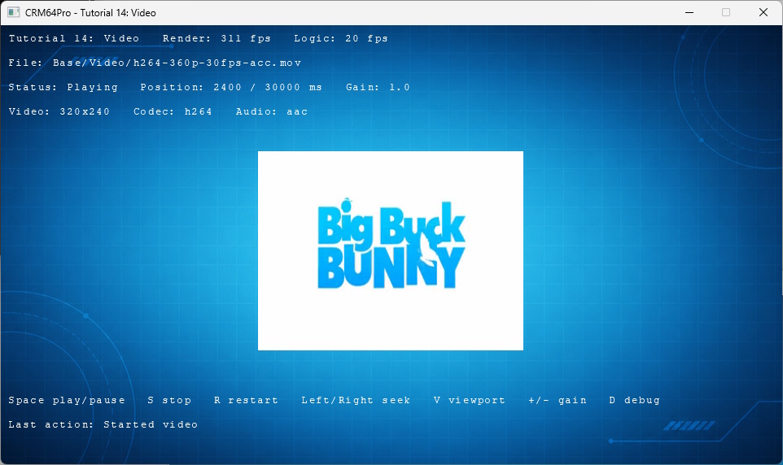Minimize the CRM64Pro window
Viewport: 783px width, 465px height.
coord(689,12)
